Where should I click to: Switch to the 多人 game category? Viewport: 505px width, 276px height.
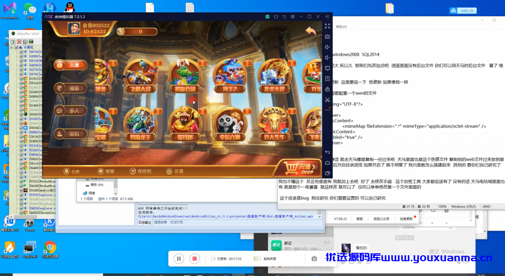click(70, 111)
